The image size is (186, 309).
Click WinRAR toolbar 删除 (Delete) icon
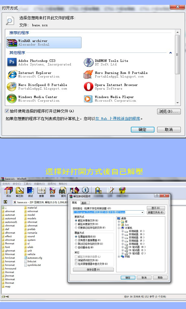click(52, 192)
